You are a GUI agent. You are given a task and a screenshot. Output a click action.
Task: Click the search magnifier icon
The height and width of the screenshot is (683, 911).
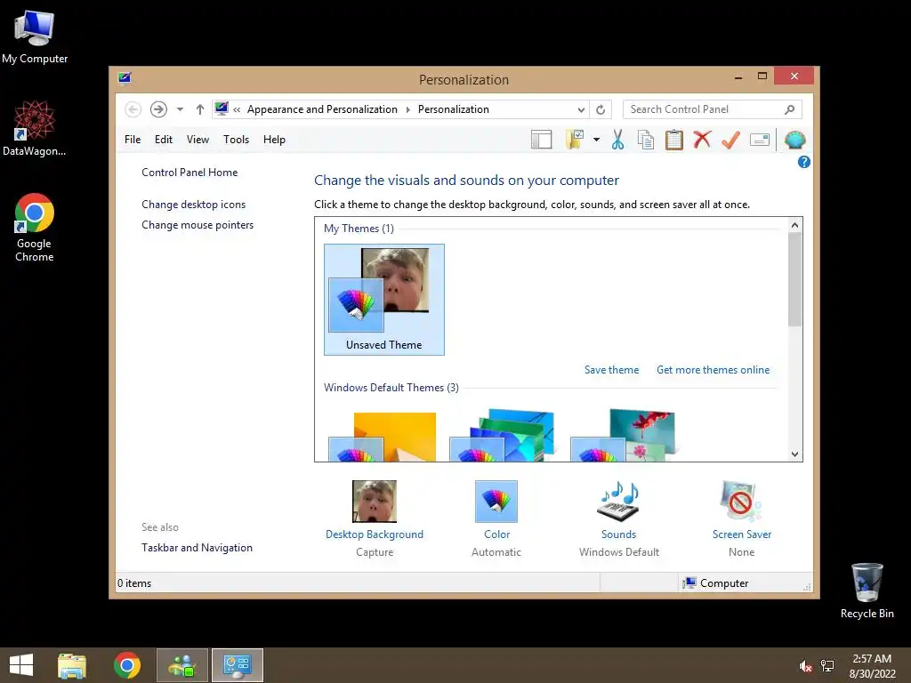pos(789,109)
